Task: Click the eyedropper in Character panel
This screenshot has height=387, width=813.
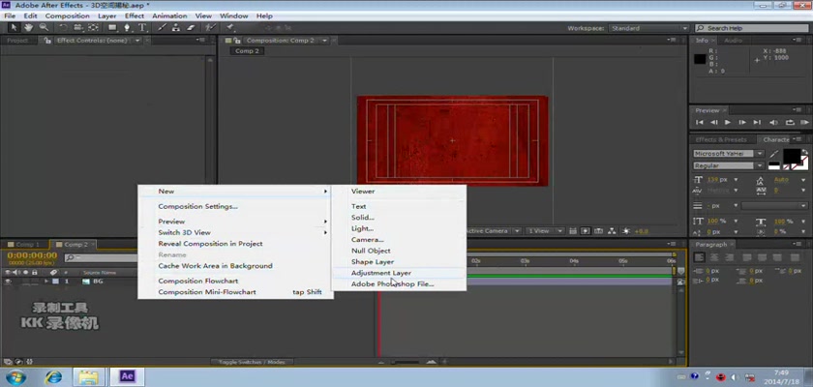Action: pyautogui.click(x=774, y=154)
